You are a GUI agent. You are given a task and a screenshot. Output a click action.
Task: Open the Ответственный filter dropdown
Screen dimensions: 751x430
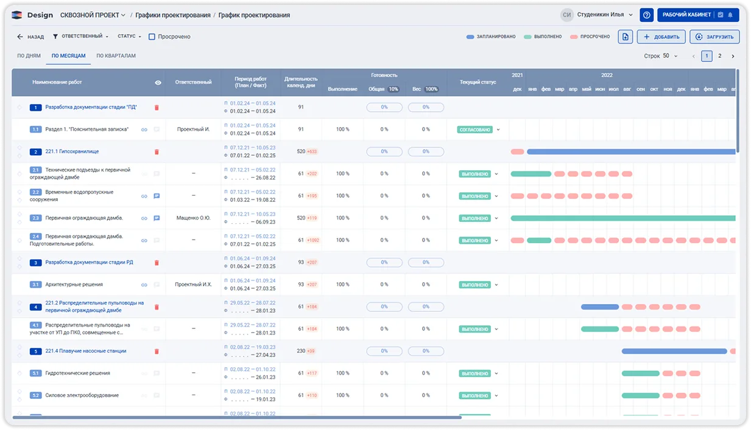point(80,36)
